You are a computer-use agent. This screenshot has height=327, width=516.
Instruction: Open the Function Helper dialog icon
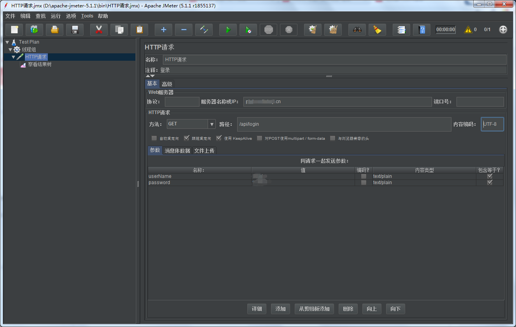(x=402, y=30)
